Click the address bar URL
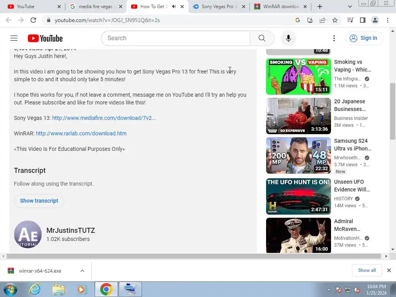 tap(107, 20)
